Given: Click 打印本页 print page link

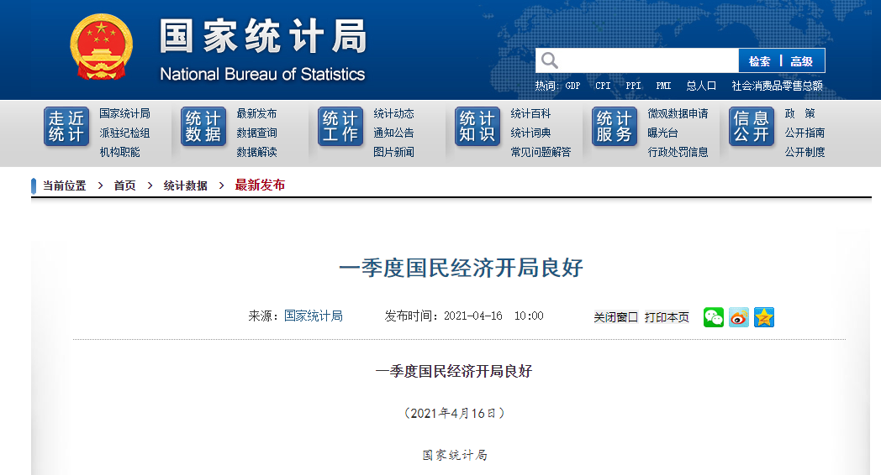Looking at the screenshot, I should click(667, 317).
